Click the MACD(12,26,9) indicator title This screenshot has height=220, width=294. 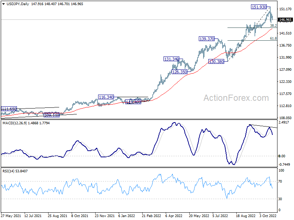[x=15, y=123]
